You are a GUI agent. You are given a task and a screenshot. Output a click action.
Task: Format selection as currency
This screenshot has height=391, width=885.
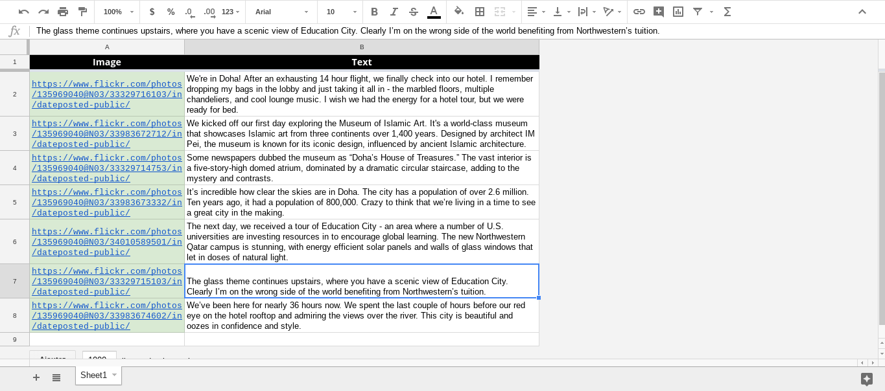tap(152, 12)
